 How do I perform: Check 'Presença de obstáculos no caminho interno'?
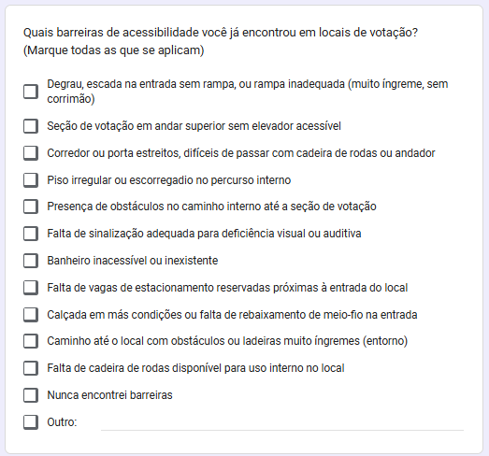31,207
